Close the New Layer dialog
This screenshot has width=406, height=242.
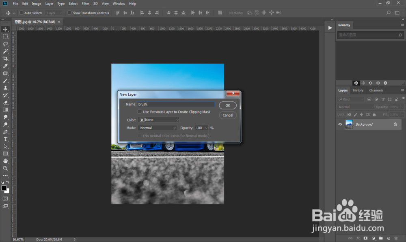233,93
